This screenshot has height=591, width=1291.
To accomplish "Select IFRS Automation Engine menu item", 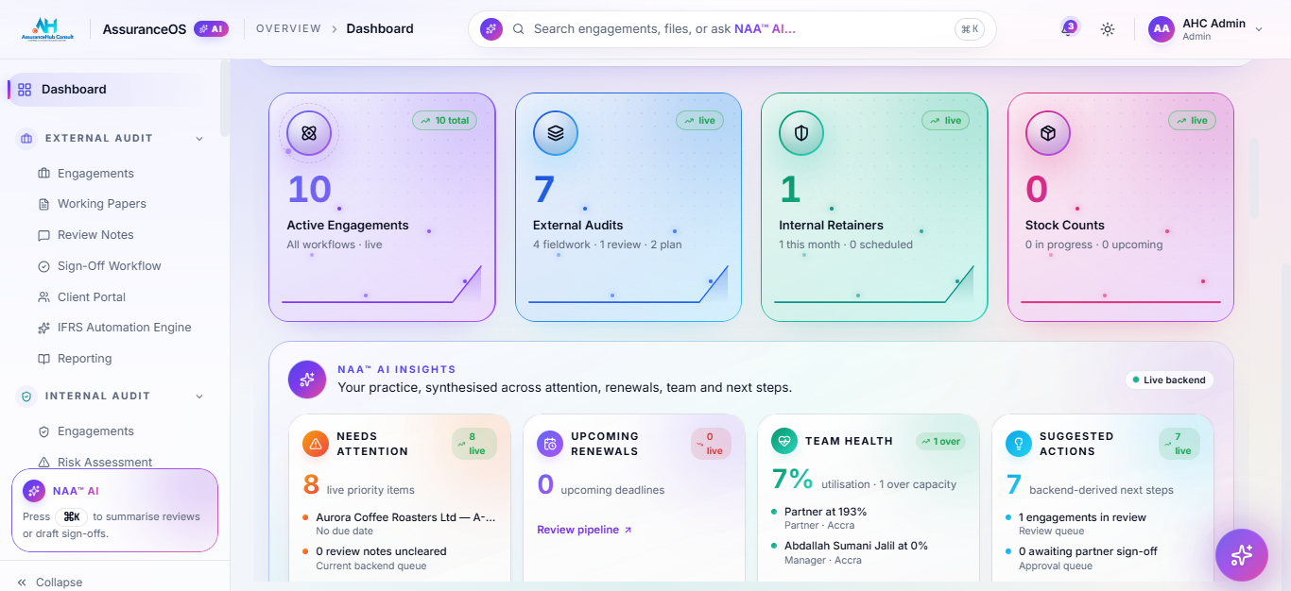I will coord(124,328).
